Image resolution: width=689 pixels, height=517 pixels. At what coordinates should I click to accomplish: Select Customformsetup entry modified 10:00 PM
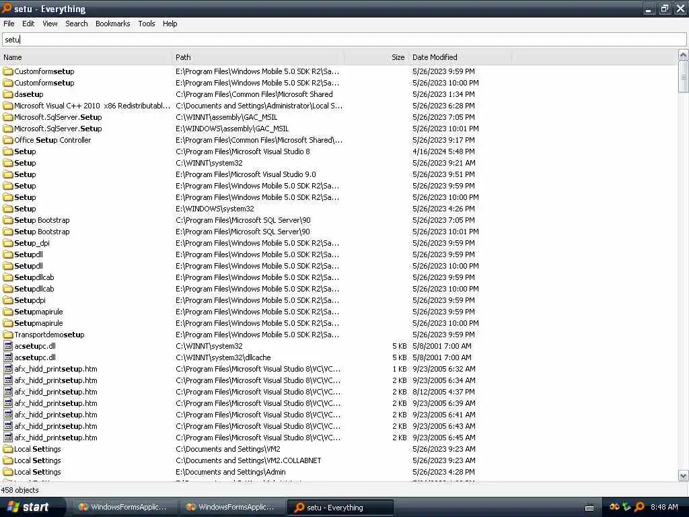[x=44, y=83]
